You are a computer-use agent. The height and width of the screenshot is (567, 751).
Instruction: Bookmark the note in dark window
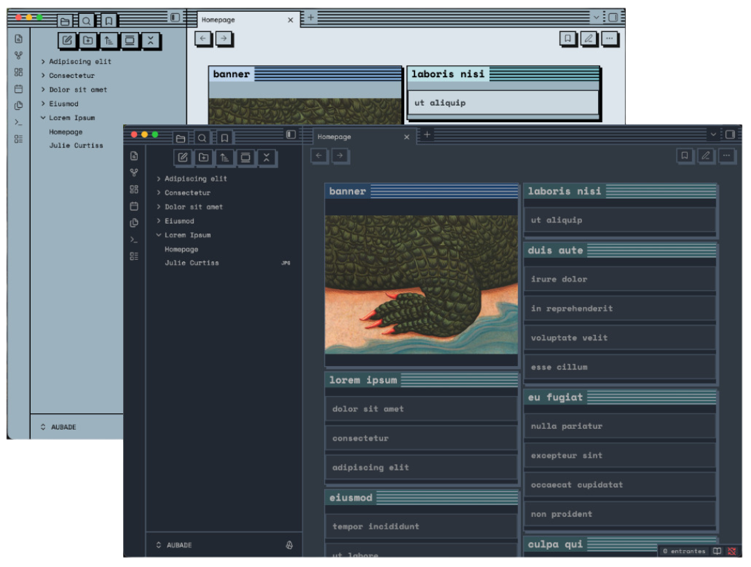pyautogui.click(x=685, y=156)
